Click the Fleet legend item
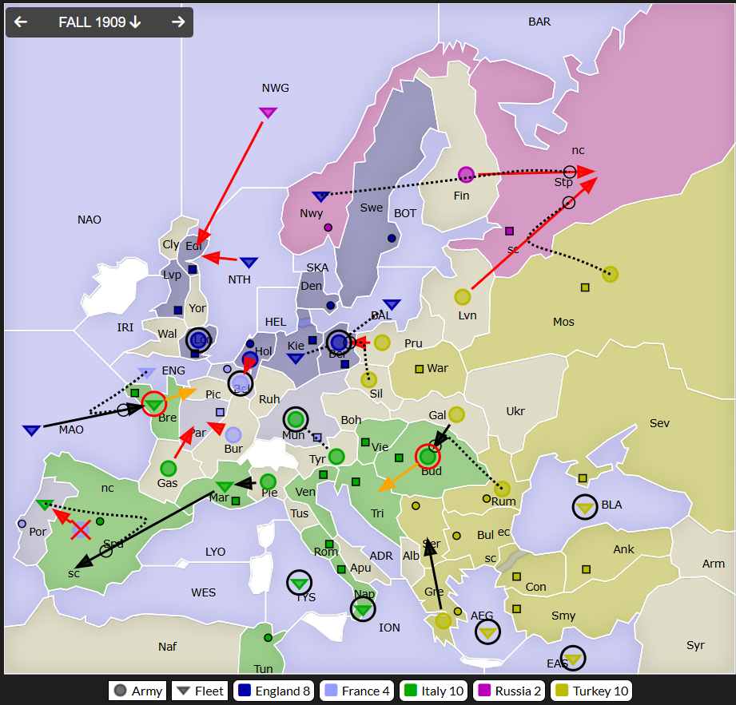The height and width of the screenshot is (705, 736). point(200,691)
